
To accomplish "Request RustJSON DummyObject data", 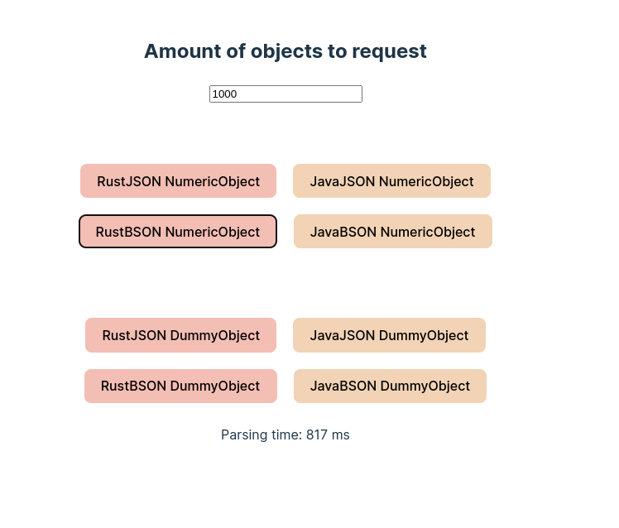I will coord(180,335).
